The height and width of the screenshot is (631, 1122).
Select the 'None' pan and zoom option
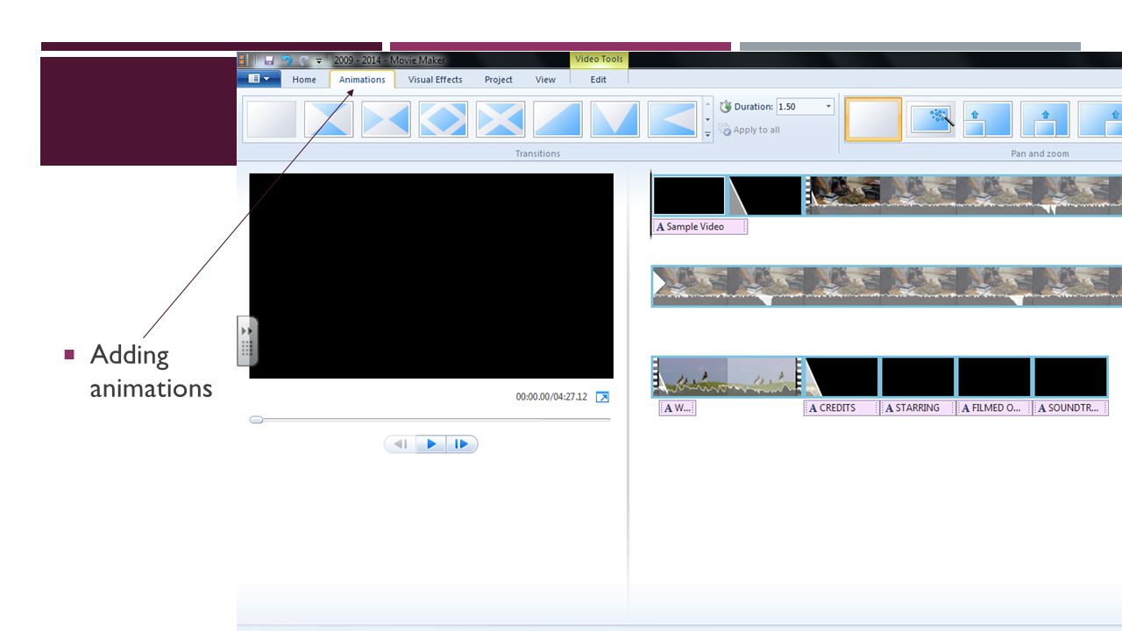[873, 119]
